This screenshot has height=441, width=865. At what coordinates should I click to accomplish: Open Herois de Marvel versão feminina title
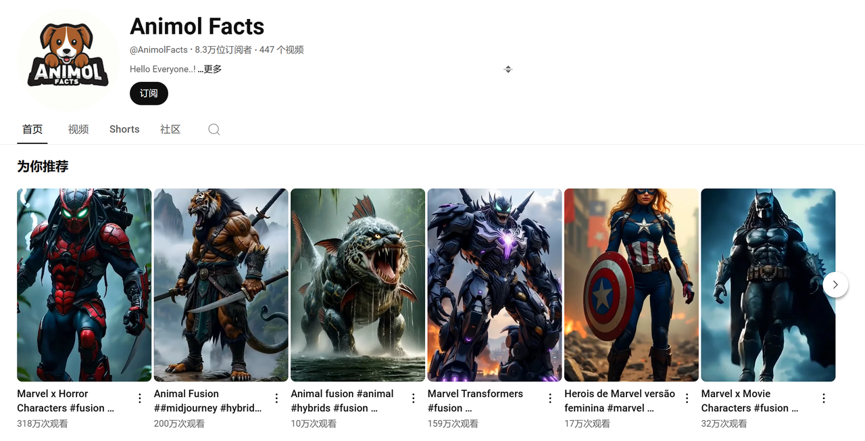click(x=620, y=400)
